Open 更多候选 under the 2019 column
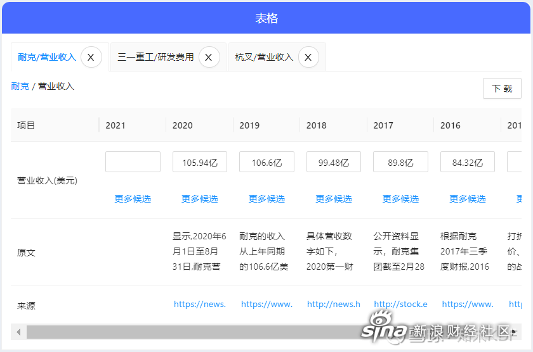This screenshot has width=533, height=352. pyautogui.click(x=266, y=199)
